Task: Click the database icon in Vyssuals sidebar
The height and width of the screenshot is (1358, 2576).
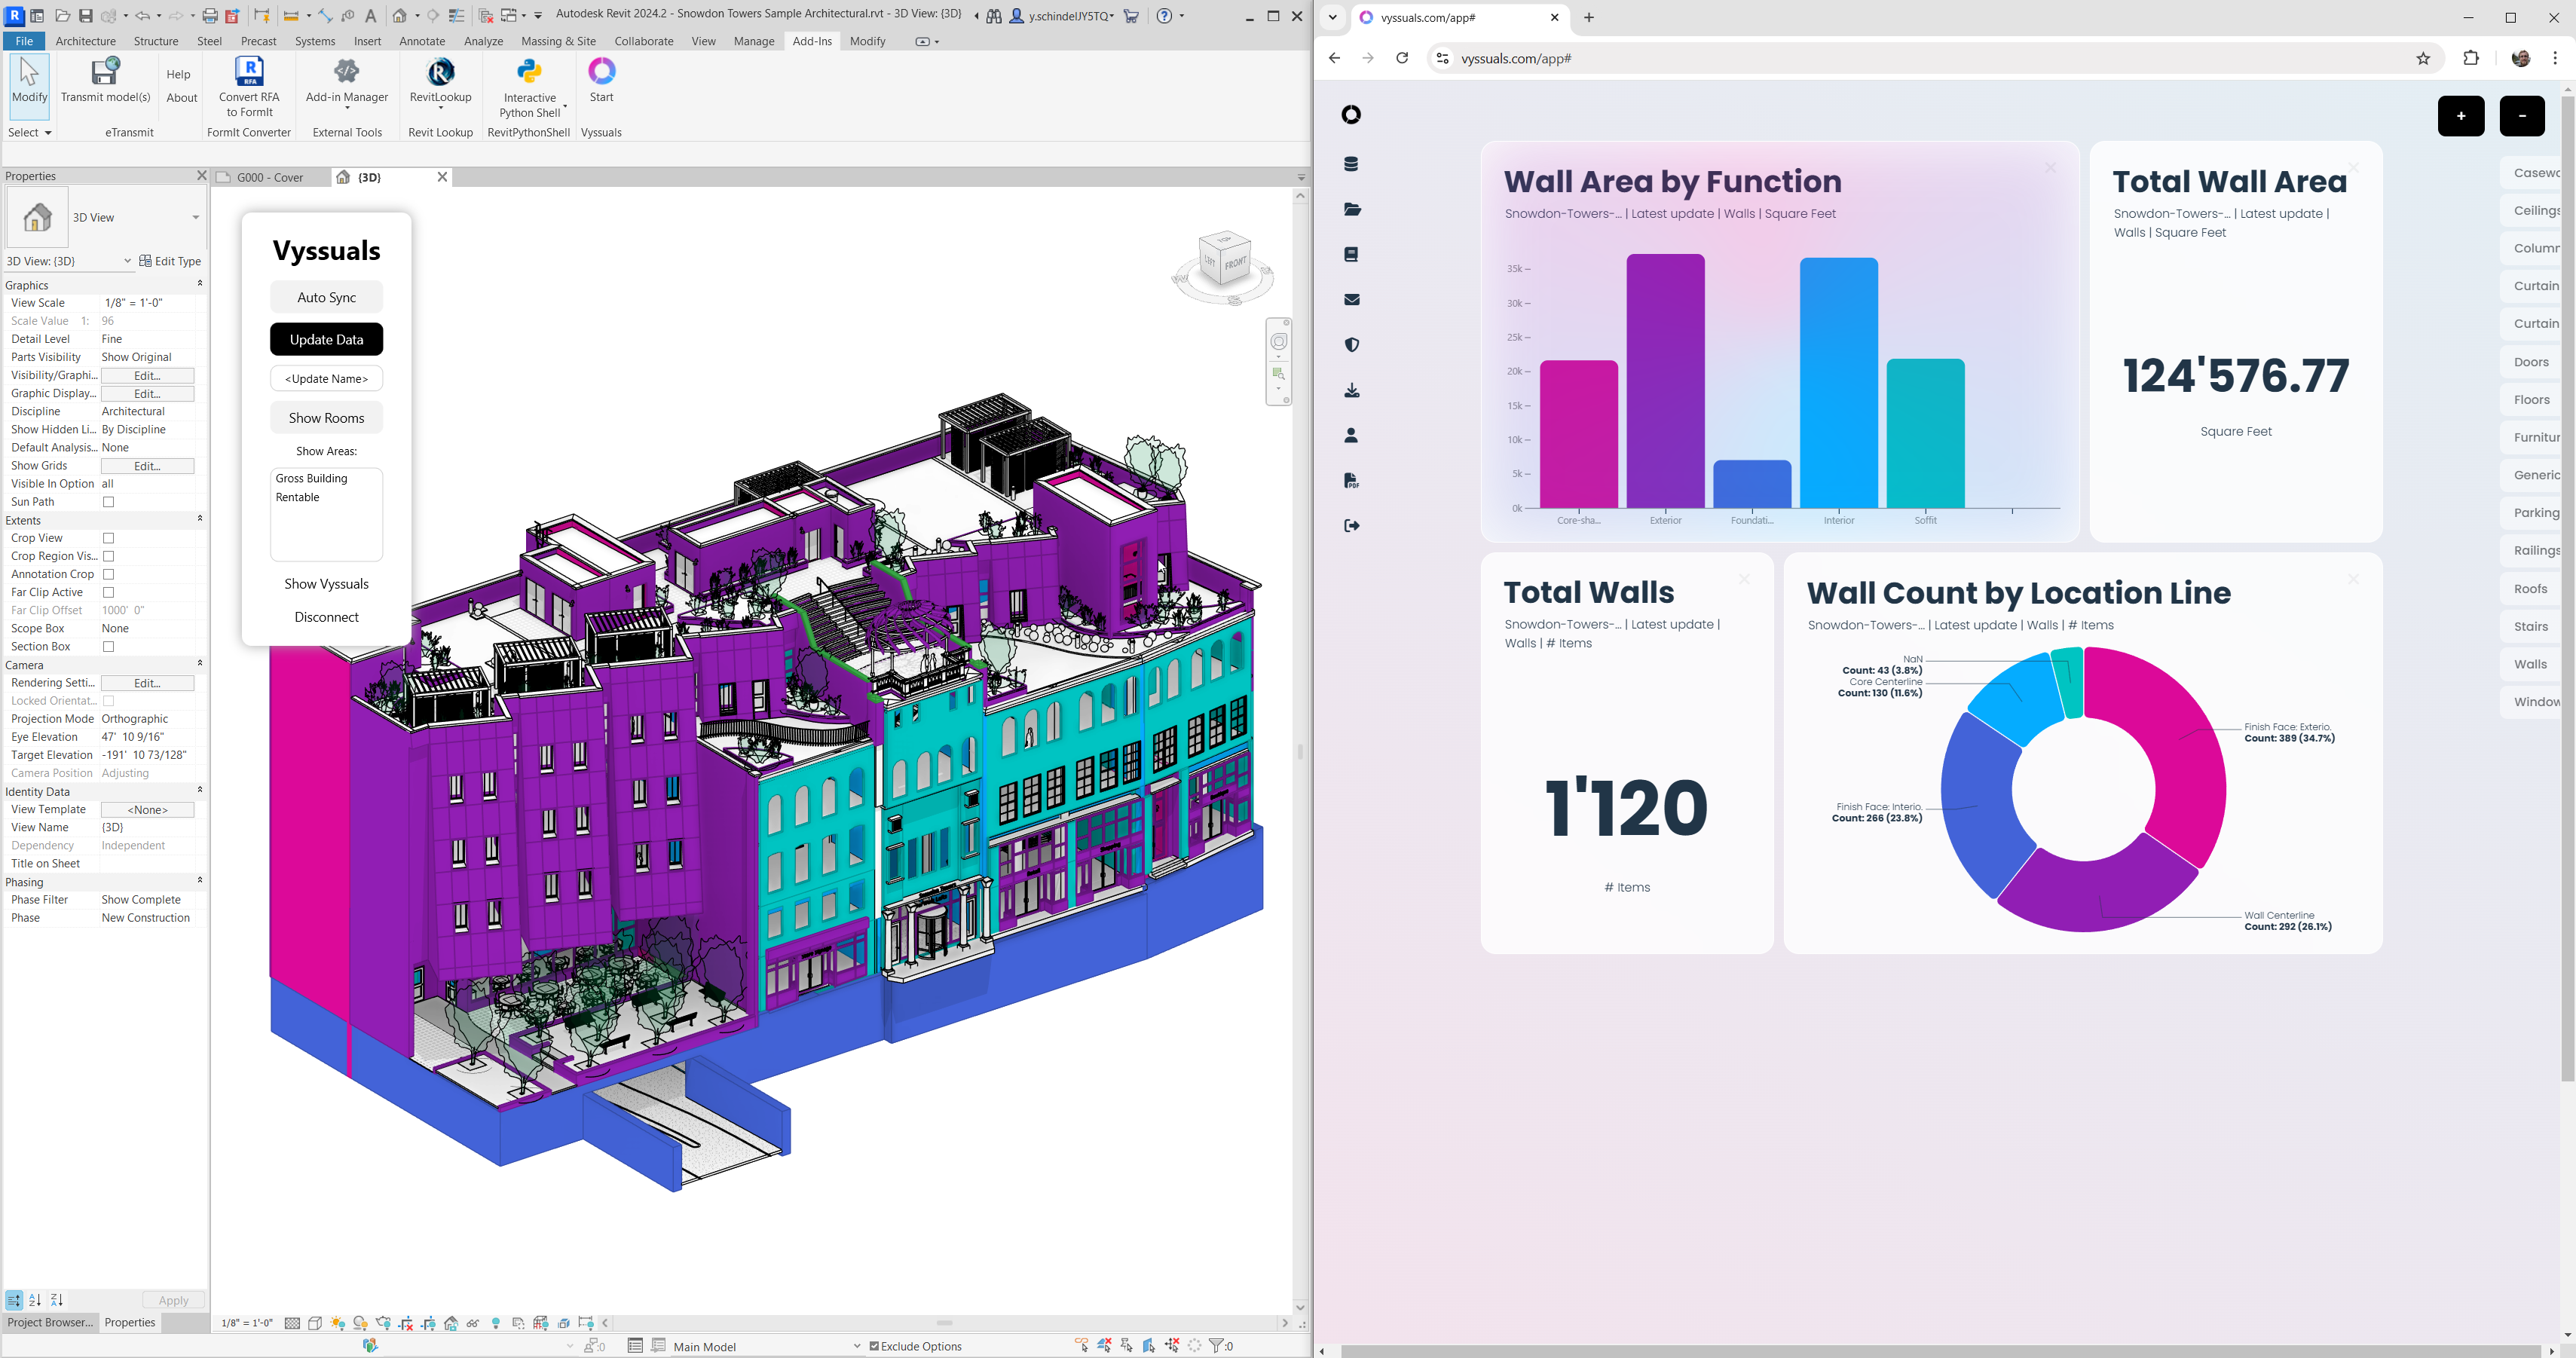Action: tap(1351, 164)
